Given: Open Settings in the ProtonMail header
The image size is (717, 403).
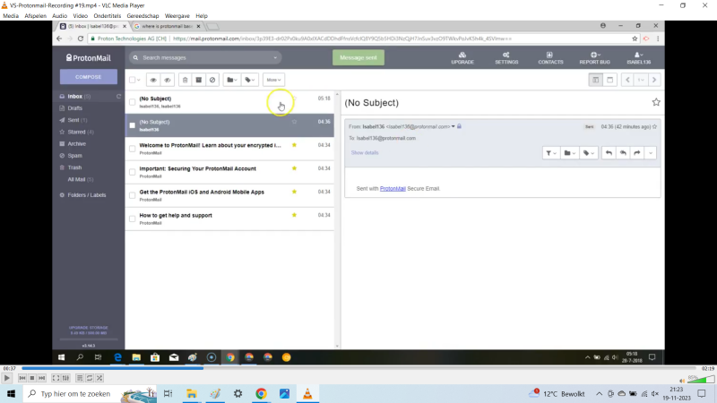Looking at the screenshot, I should point(506,58).
